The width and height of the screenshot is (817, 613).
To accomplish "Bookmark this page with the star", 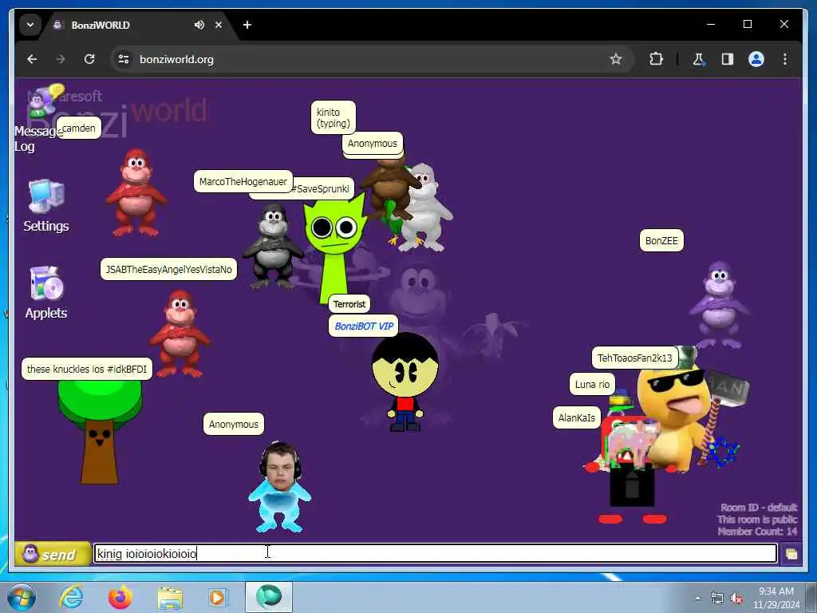I will [615, 59].
